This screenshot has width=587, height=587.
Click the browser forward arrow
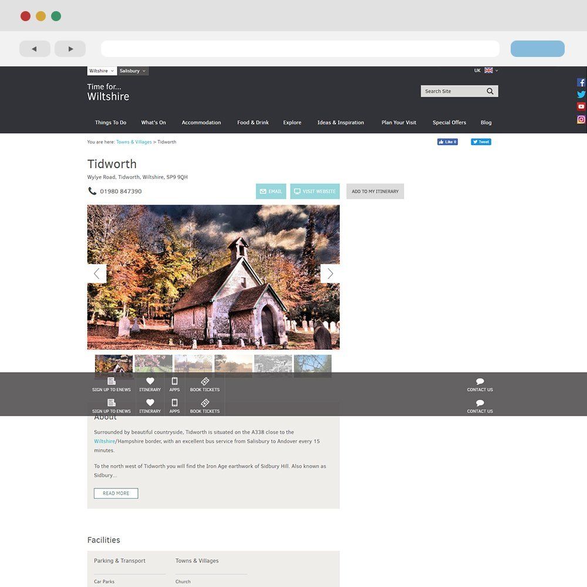click(70, 49)
